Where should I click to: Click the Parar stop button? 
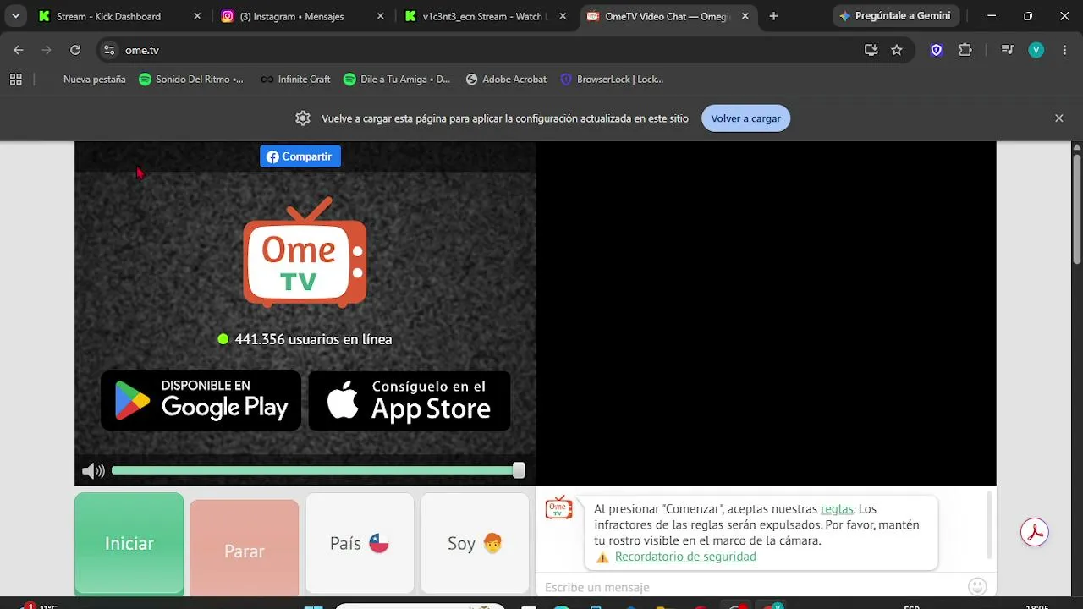245,551
